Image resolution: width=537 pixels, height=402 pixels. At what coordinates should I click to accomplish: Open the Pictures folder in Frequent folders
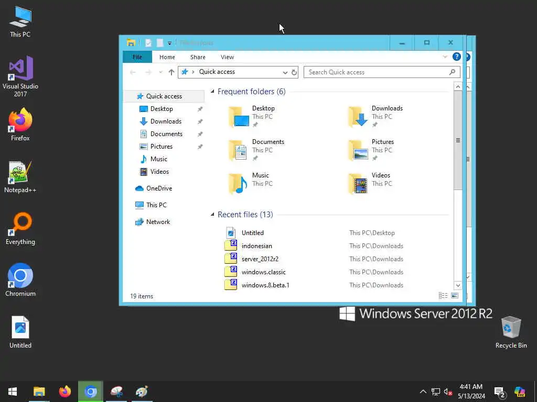[371, 150]
